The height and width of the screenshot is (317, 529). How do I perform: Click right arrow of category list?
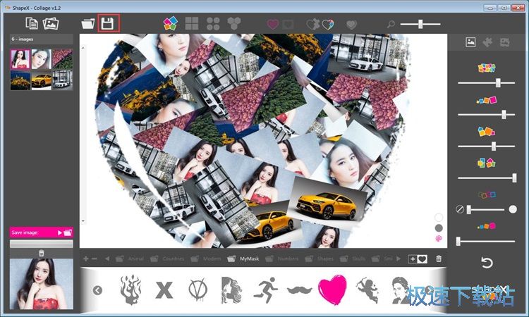click(399, 259)
